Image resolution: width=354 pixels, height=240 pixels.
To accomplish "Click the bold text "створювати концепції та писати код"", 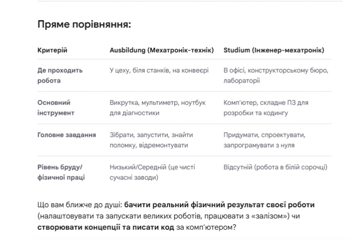I will coord(106,227).
